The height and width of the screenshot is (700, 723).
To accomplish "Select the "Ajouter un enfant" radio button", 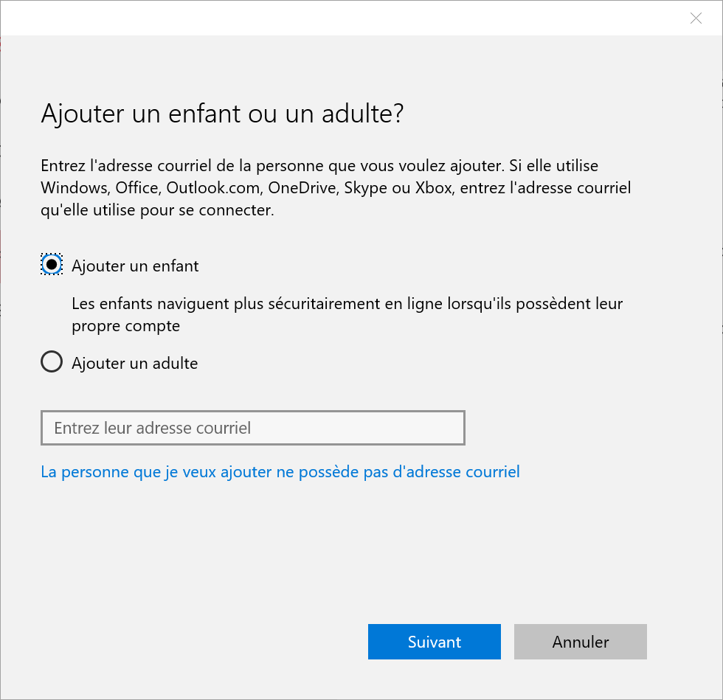I will 52,265.
